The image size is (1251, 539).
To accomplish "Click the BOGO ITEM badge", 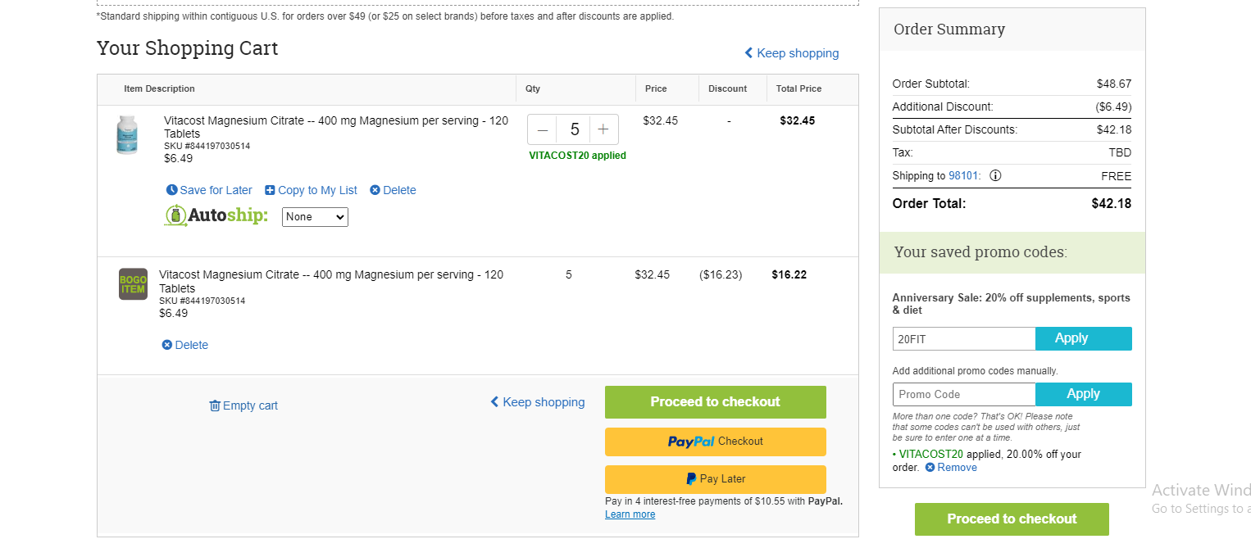I will click(133, 284).
